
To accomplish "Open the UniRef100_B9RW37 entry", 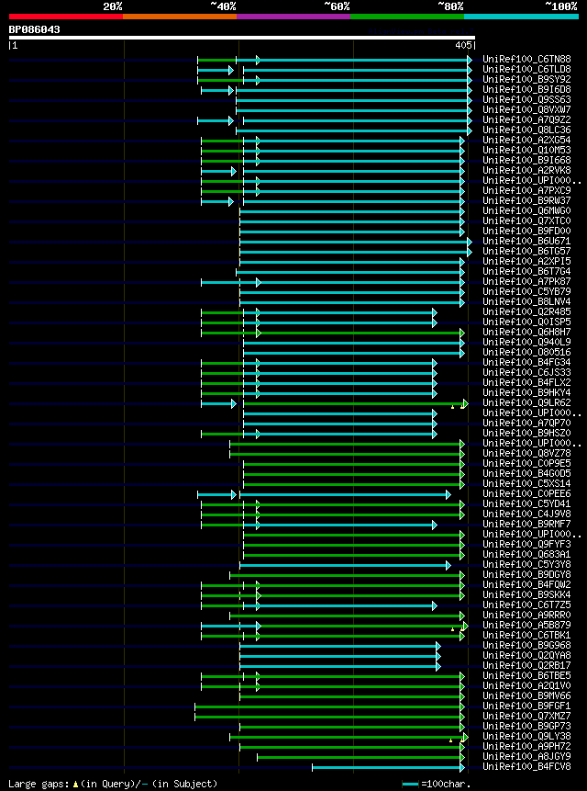I will (x=526, y=201).
